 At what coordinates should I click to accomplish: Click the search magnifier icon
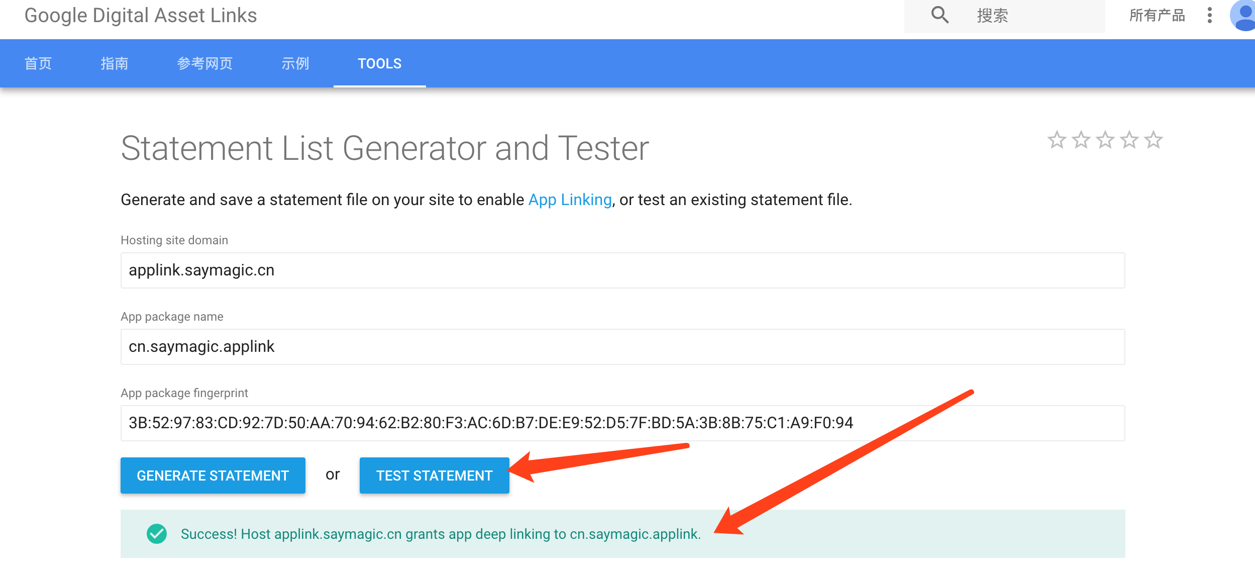(939, 15)
